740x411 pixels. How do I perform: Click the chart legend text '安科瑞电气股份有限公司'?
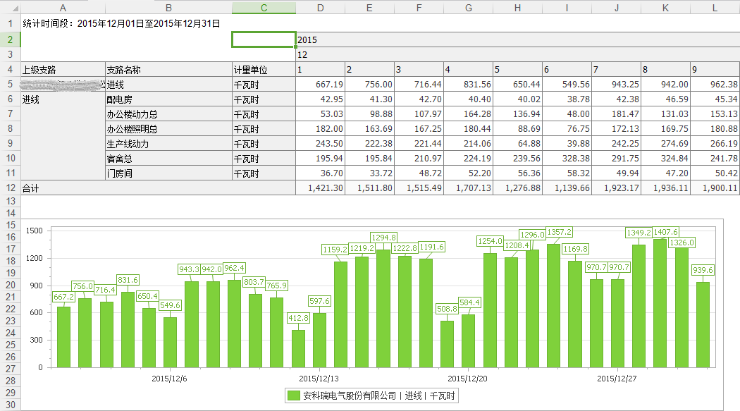pos(350,396)
